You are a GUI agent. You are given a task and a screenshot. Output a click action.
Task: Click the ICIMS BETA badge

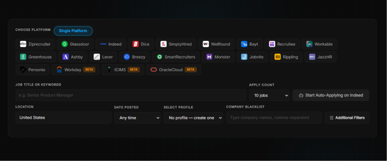pos(134,70)
